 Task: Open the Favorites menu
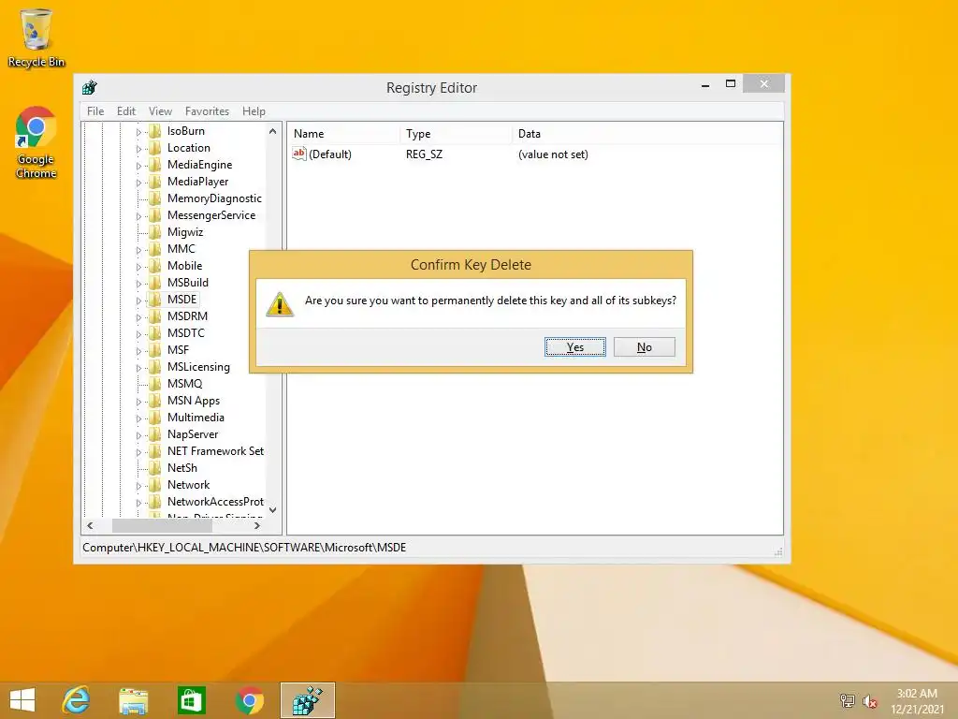(207, 111)
